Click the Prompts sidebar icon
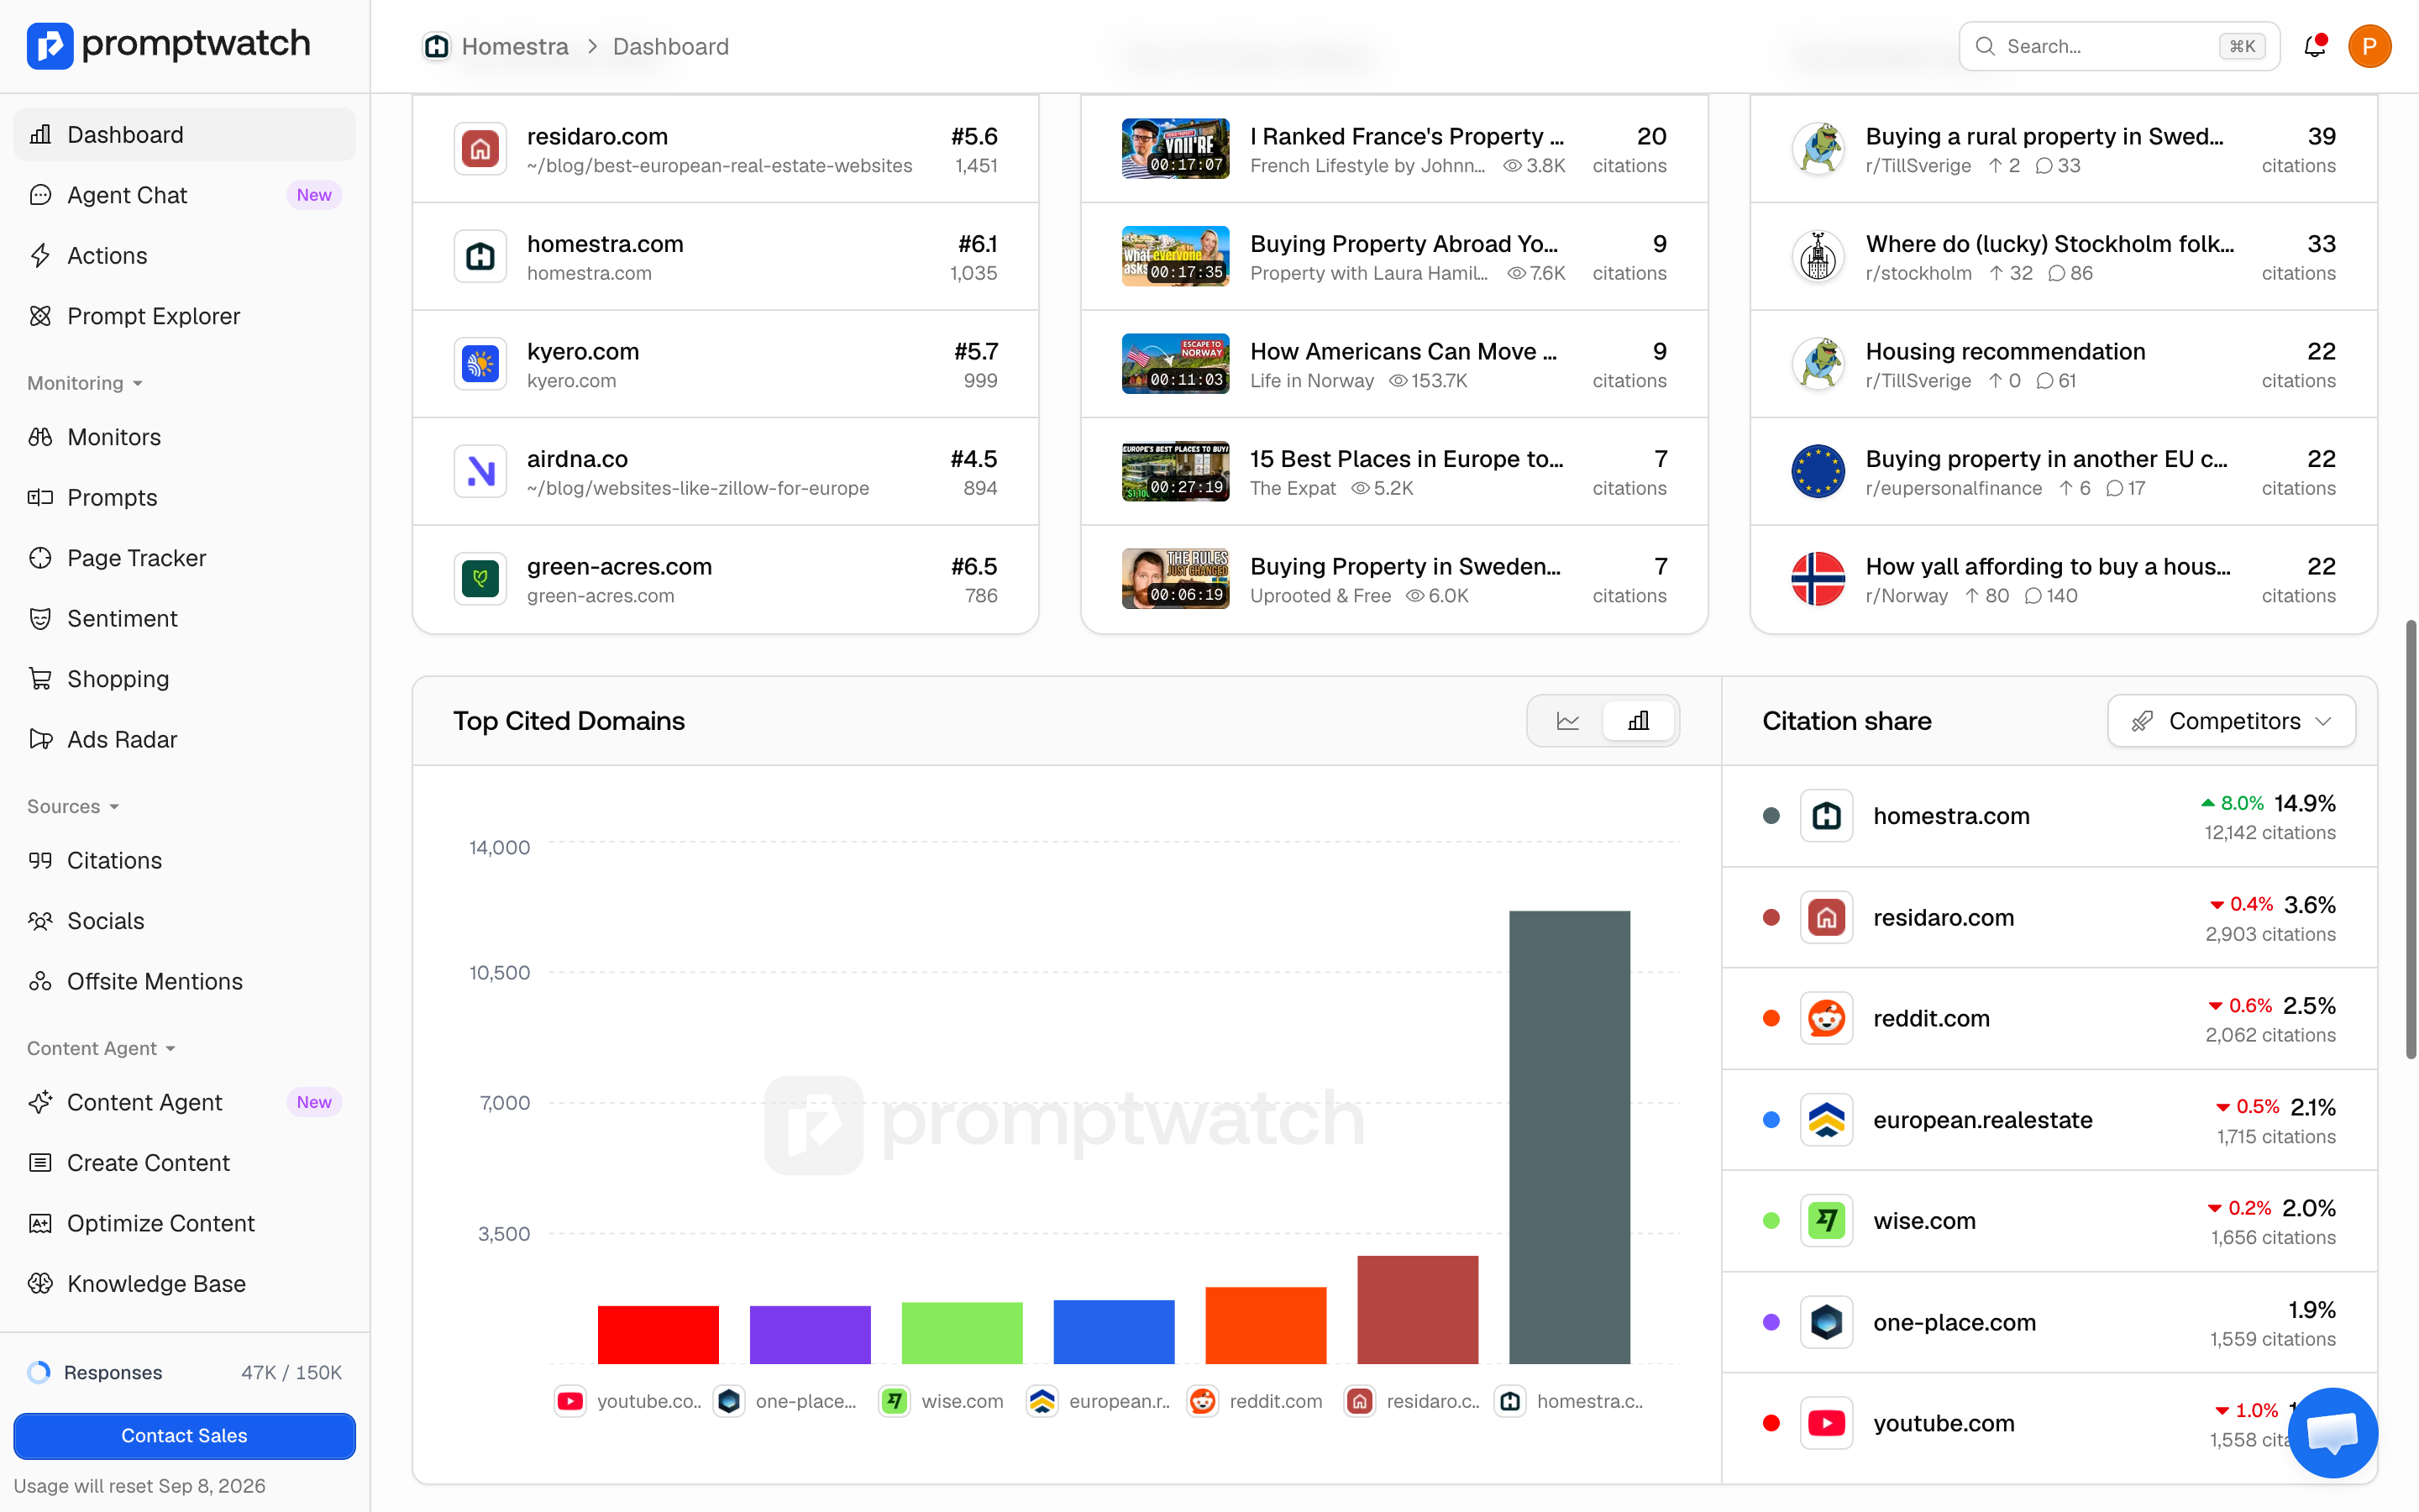2419x1512 pixels. point(40,497)
